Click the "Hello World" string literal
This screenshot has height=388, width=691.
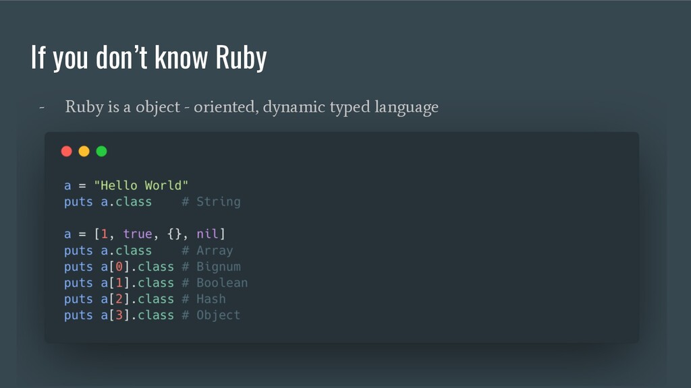[x=141, y=185]
